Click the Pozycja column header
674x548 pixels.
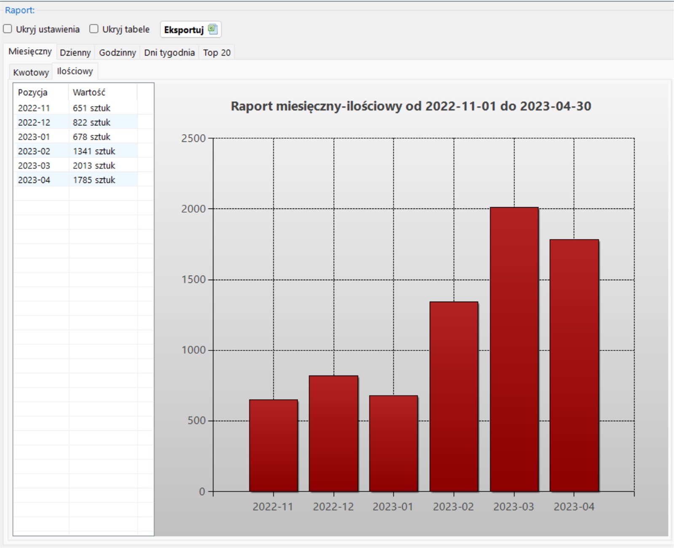point(33,93)
